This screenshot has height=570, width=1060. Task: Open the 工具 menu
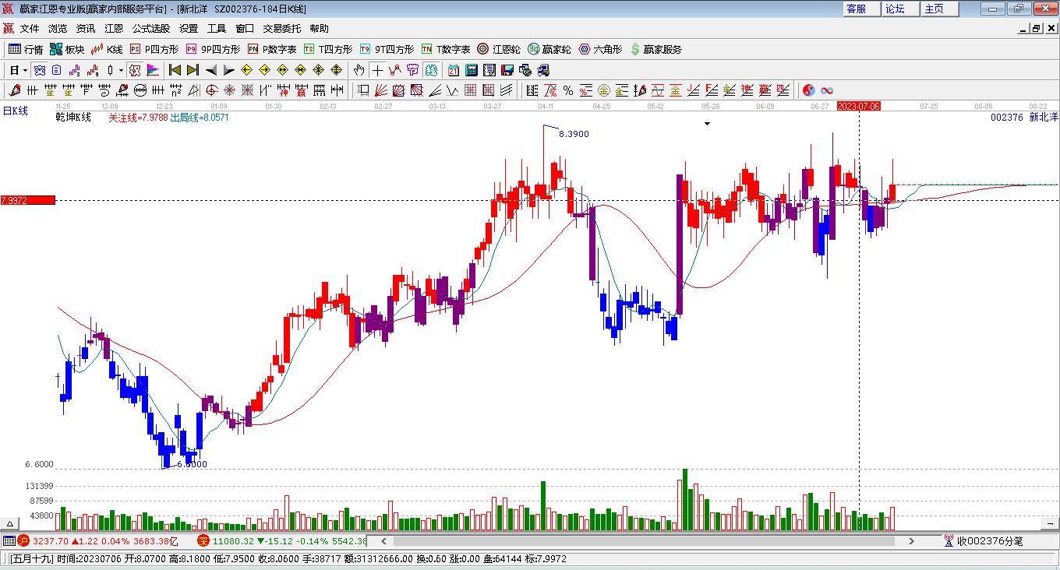point(217,29)
